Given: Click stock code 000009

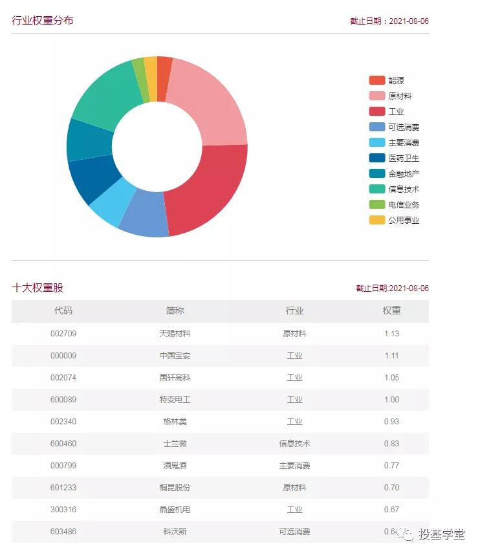Looking at the screenshot, I should (x=63, y=356).
